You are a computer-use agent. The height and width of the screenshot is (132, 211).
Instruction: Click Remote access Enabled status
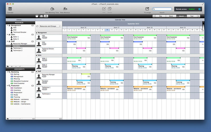point(192,9)
